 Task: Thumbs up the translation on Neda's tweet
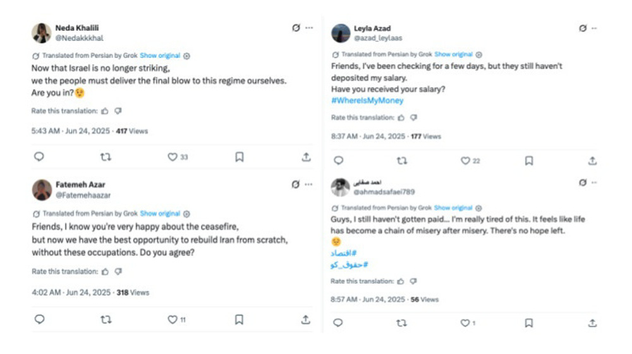105,111
